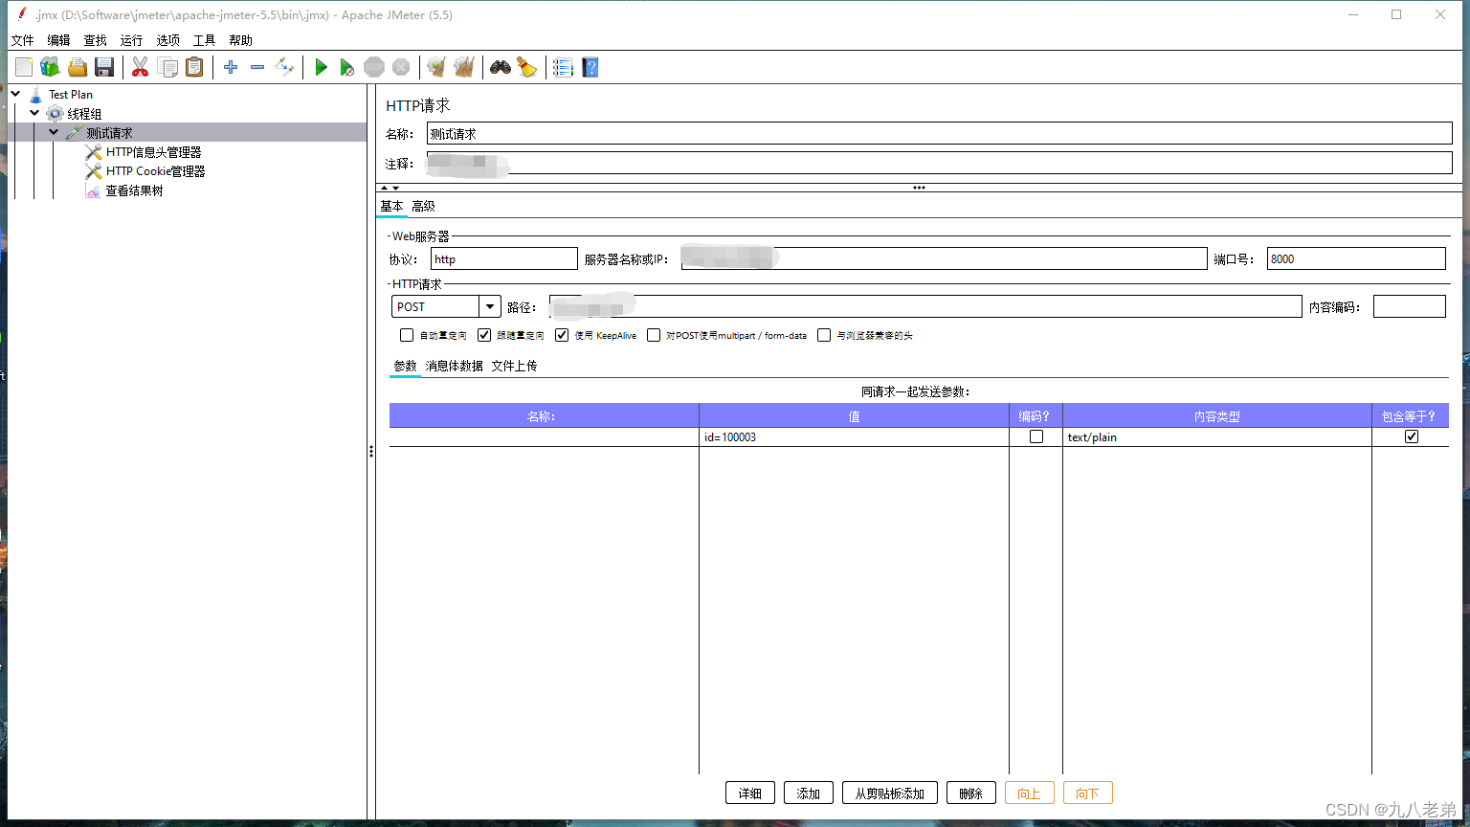Open the 文件 menu
This screenshot has height=827, width=1470.
coord(22,40)
